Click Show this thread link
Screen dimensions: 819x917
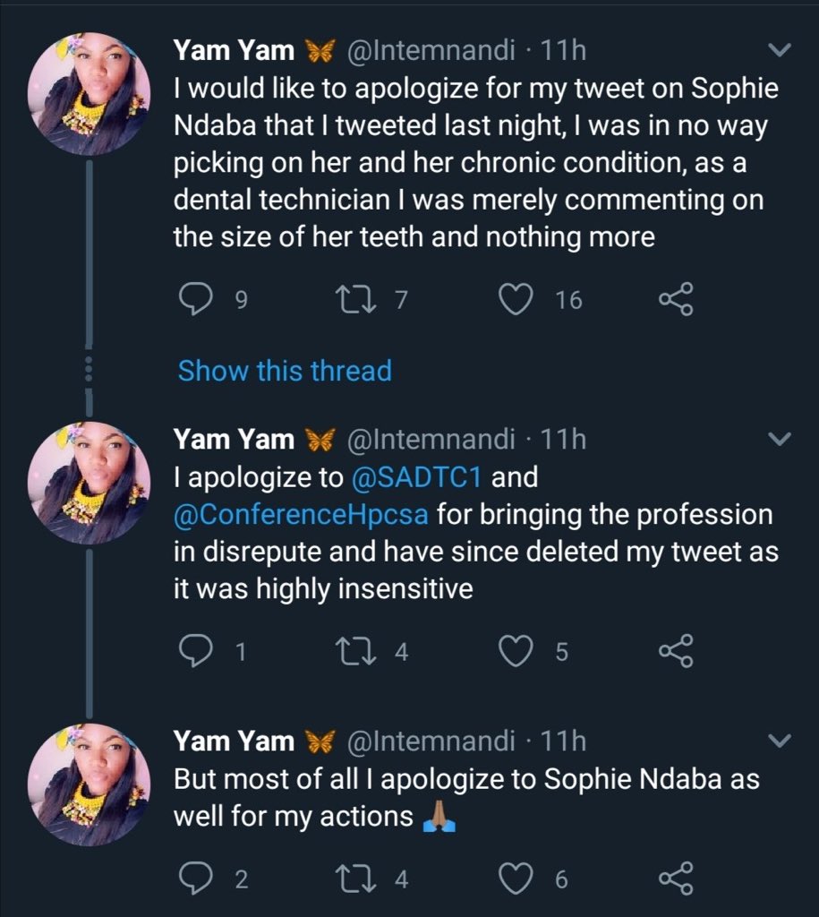(285, 371)
